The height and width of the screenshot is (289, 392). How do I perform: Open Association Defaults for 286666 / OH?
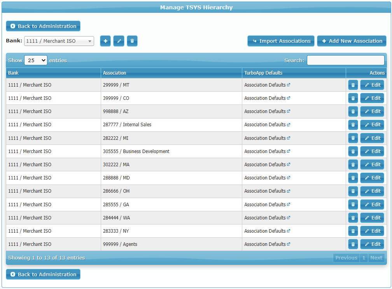tap(267, 191)
